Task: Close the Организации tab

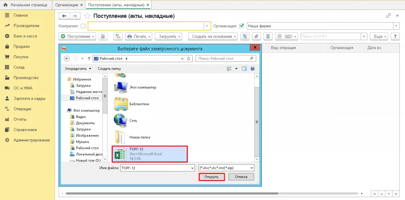Action: pyautogui.click(x=82, y=5)
